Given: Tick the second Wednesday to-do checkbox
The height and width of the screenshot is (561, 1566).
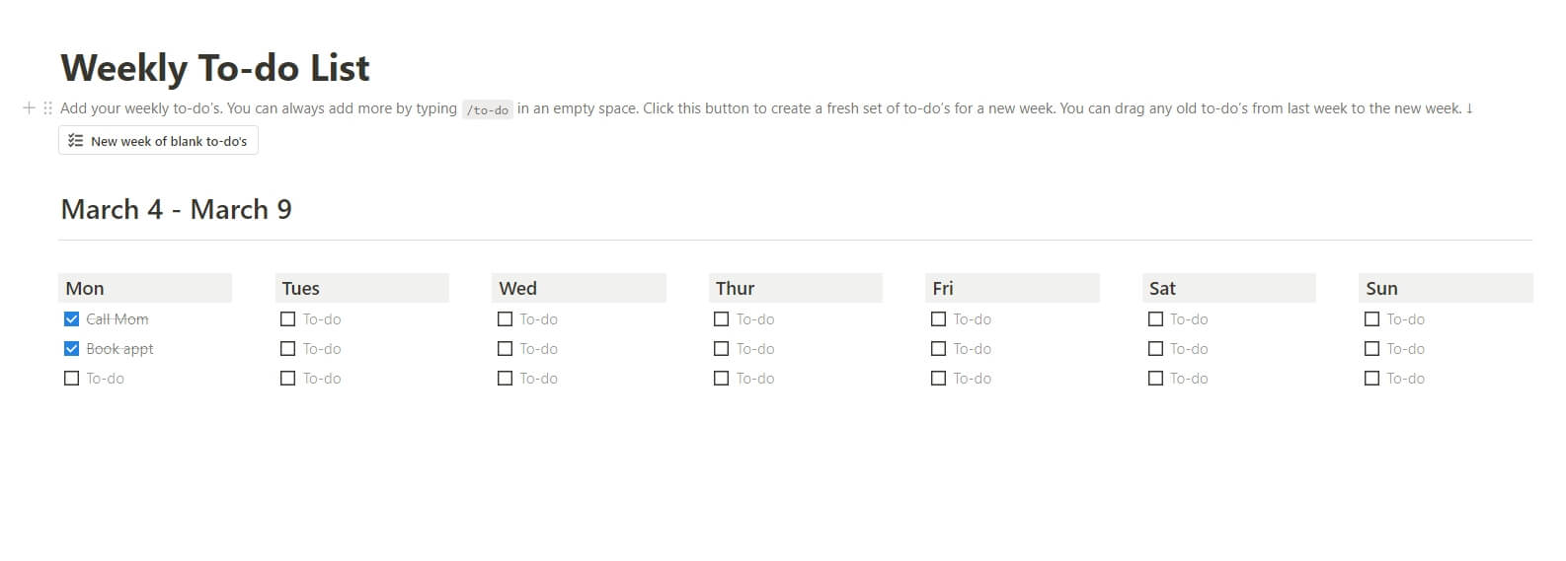Looking at the screenshot, I should 506,349.
